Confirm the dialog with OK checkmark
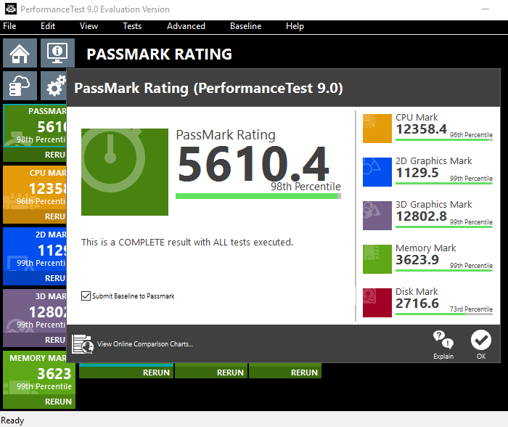 [x=481, y=345]
